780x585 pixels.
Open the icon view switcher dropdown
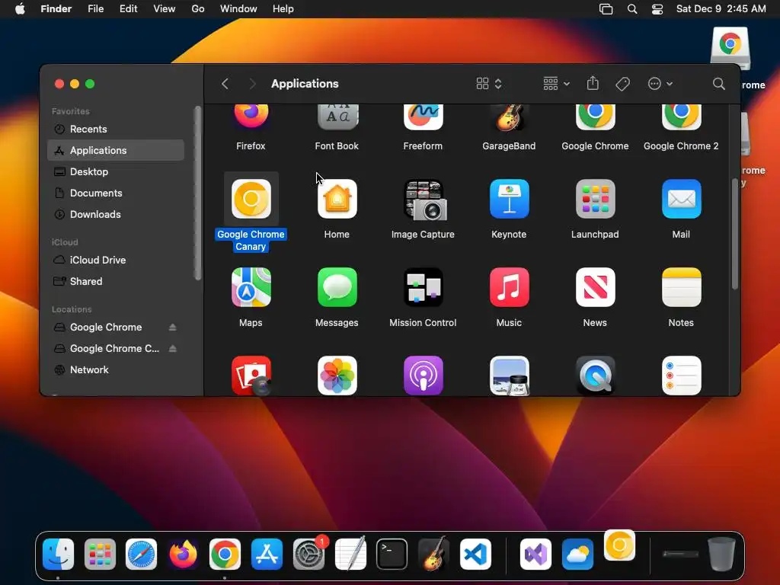pos(489,84)
